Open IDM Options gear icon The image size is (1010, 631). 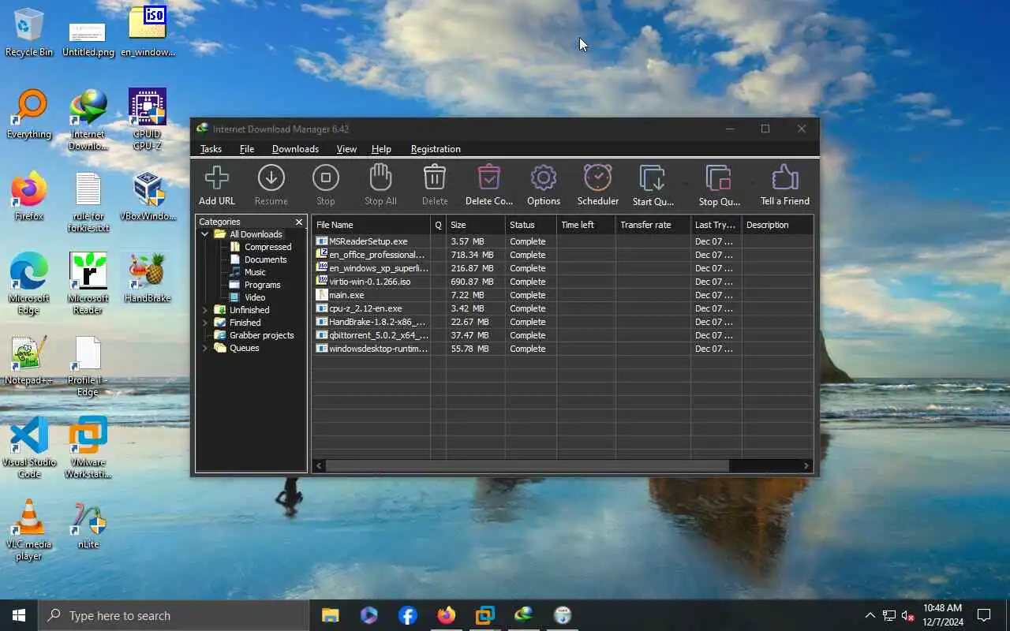pos(544,178)
